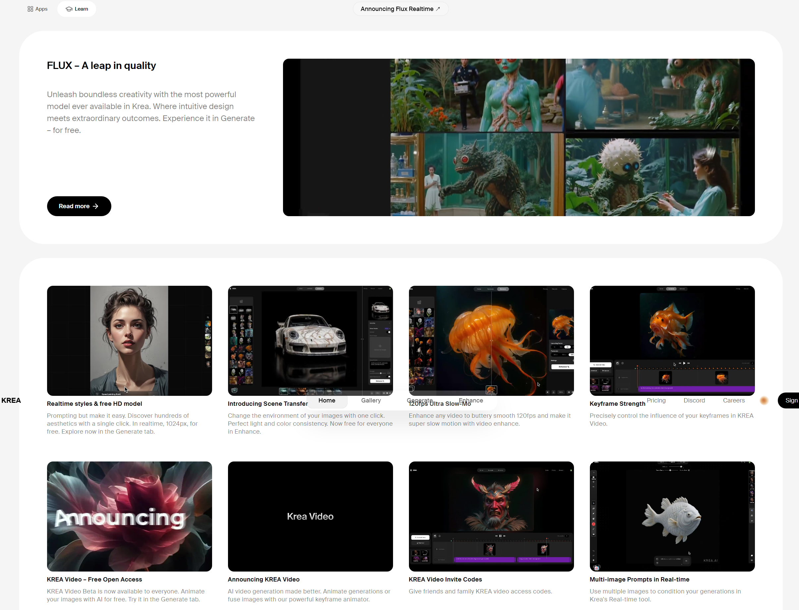Open the black Krea Video thumbnail
This screenshot has width=799, height=610.
tap(310, 516)
